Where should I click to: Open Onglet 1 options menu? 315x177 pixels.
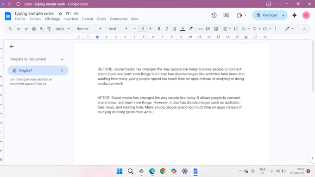point(62,71)
